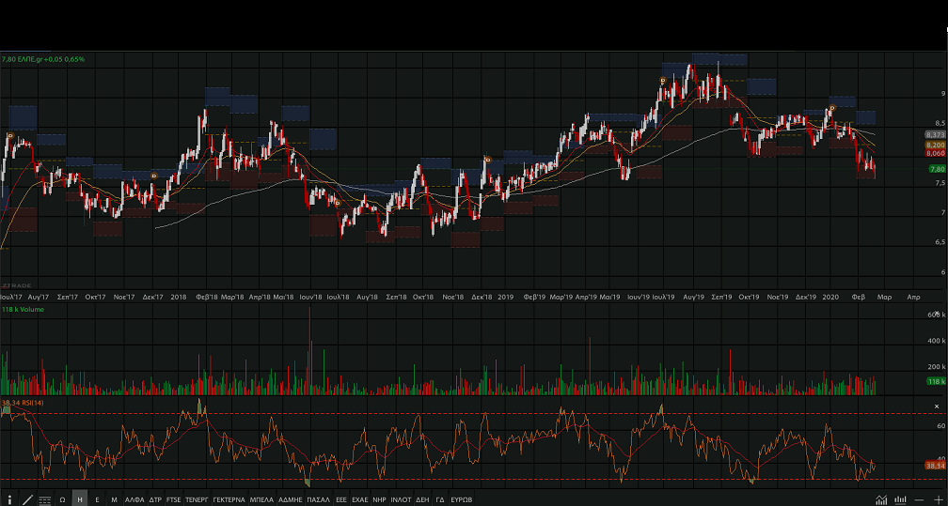The height and width of the screenshot is (506, 948).
Task: Click the info icon in bottom toolbar
Action: [9, 499]
